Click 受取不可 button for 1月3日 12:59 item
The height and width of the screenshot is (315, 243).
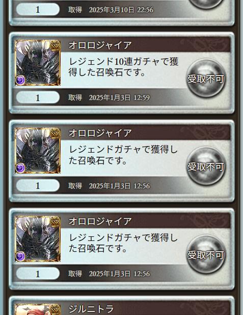point(206,78)
